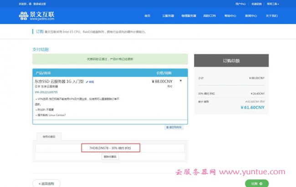Select the 使用优惠码 tab
Image resolution: width=296 pixels, height=187 pixels.
[x=49, y=137]
